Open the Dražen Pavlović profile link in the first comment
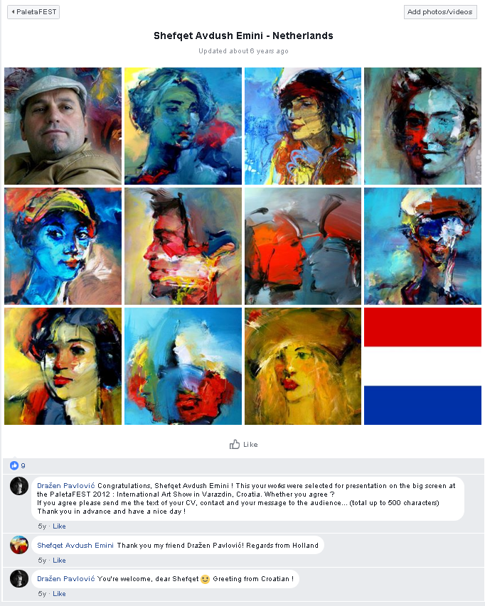Screen dimensions: 485x606 click(x=65, y=485)
